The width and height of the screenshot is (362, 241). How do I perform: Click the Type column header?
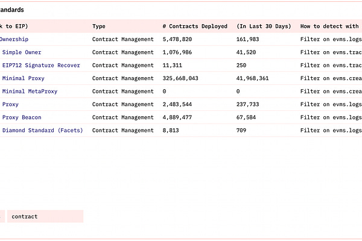pos(99,27)
